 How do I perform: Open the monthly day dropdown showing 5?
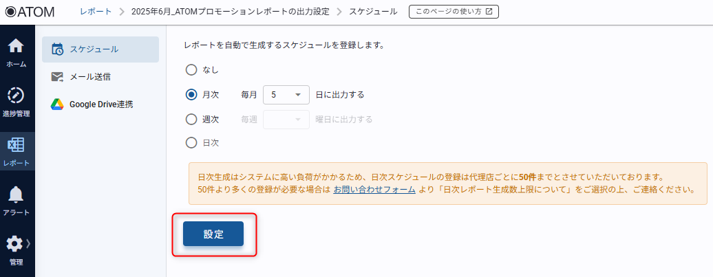(x=286, y=94)
